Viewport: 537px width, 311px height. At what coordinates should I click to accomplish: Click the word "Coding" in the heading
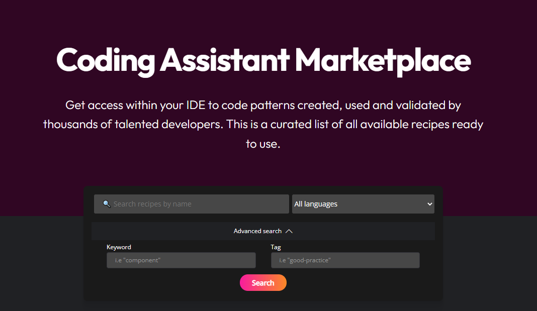tap(106, 60)
